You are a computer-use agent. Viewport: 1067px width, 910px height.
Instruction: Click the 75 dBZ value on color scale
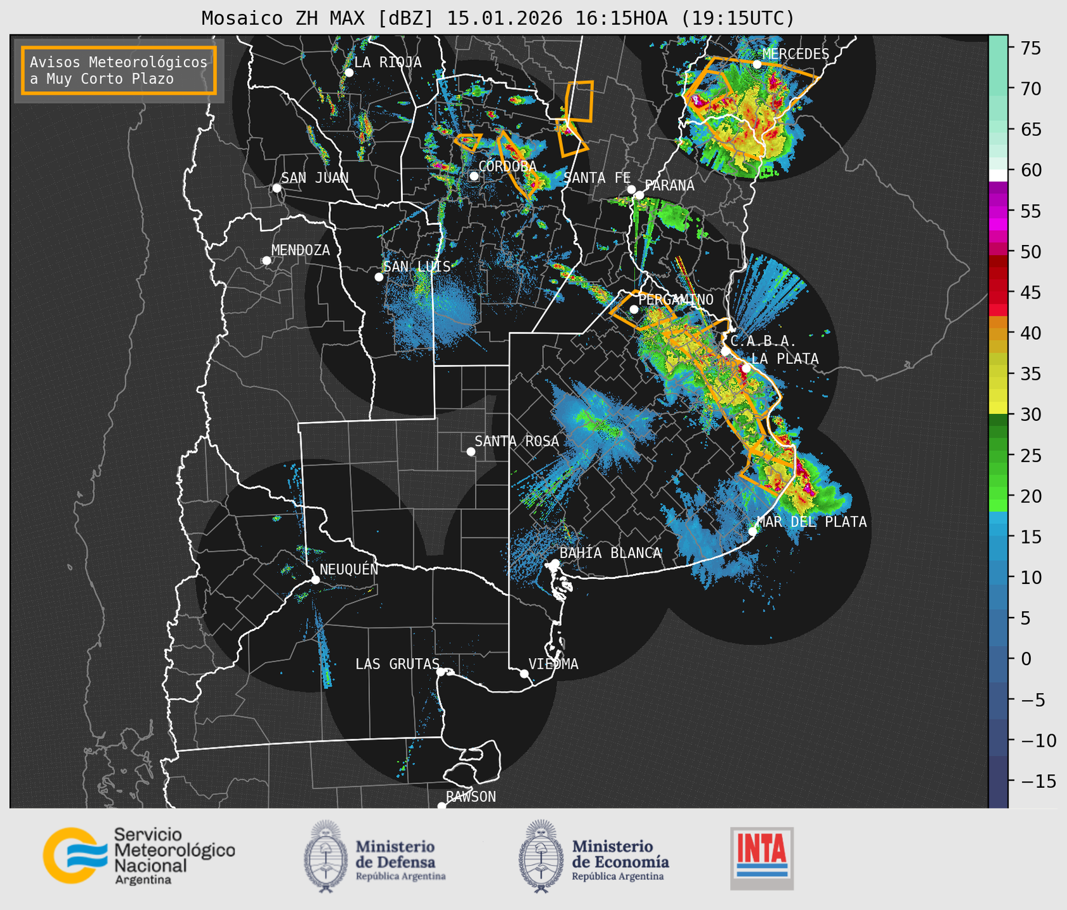1030,48
